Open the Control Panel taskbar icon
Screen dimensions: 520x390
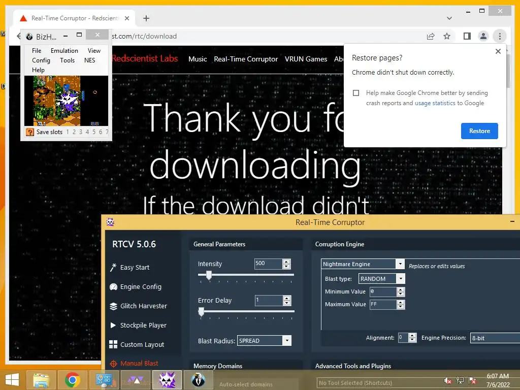point(104,380)
